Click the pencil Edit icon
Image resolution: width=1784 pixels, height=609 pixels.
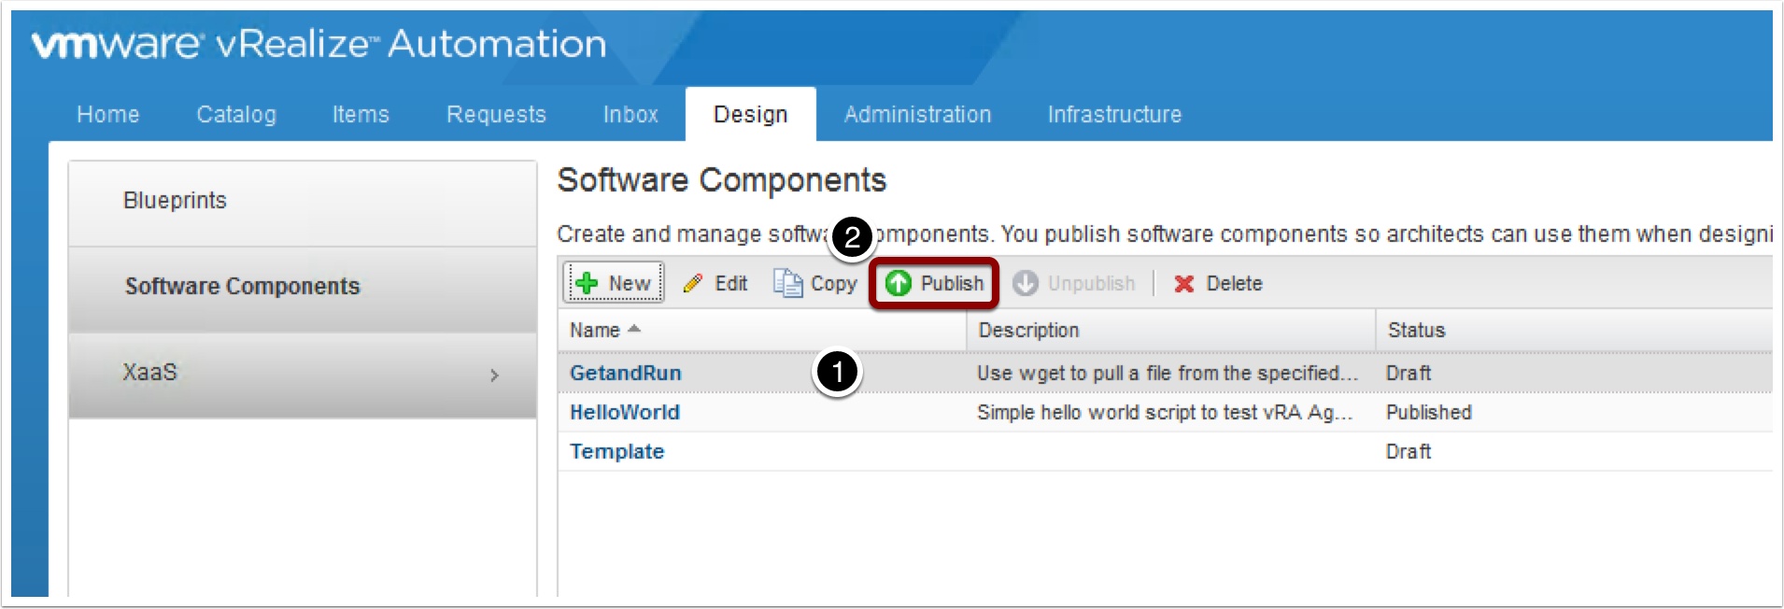pyautogui.click(x=693, y=283)
